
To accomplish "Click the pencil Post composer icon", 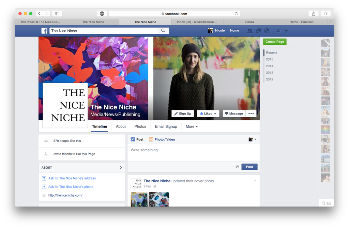I will pos(133,139).
